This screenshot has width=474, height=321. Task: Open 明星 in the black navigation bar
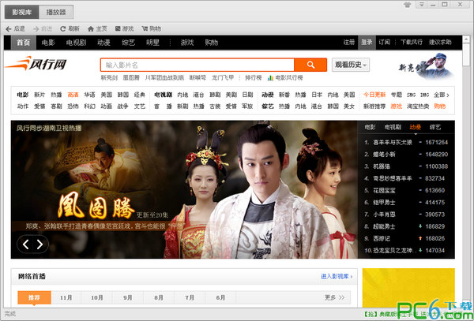[x=152, y=43]
